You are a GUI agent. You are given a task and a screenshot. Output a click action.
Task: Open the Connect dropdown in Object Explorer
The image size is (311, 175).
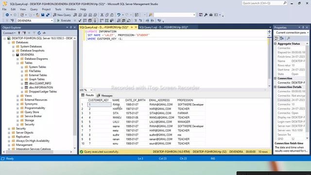(9, 33)
